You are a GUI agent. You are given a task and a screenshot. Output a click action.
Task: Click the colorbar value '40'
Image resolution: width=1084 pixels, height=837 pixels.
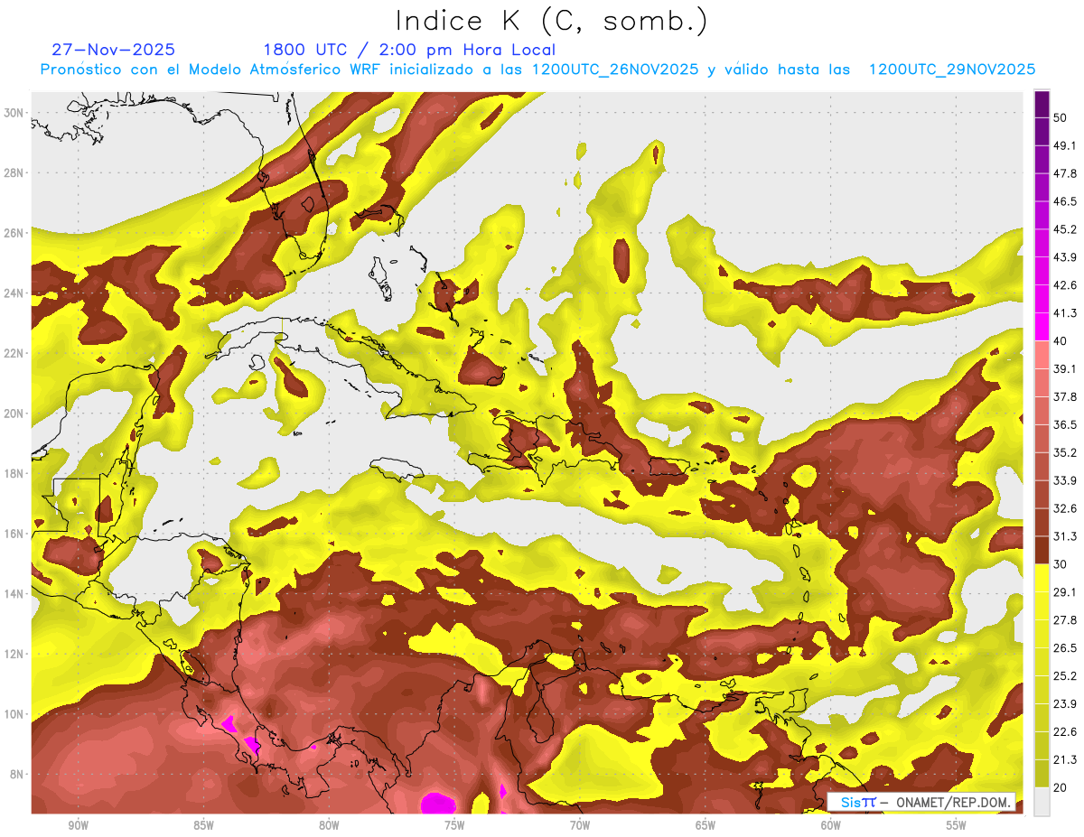(x=1061, y=340)
